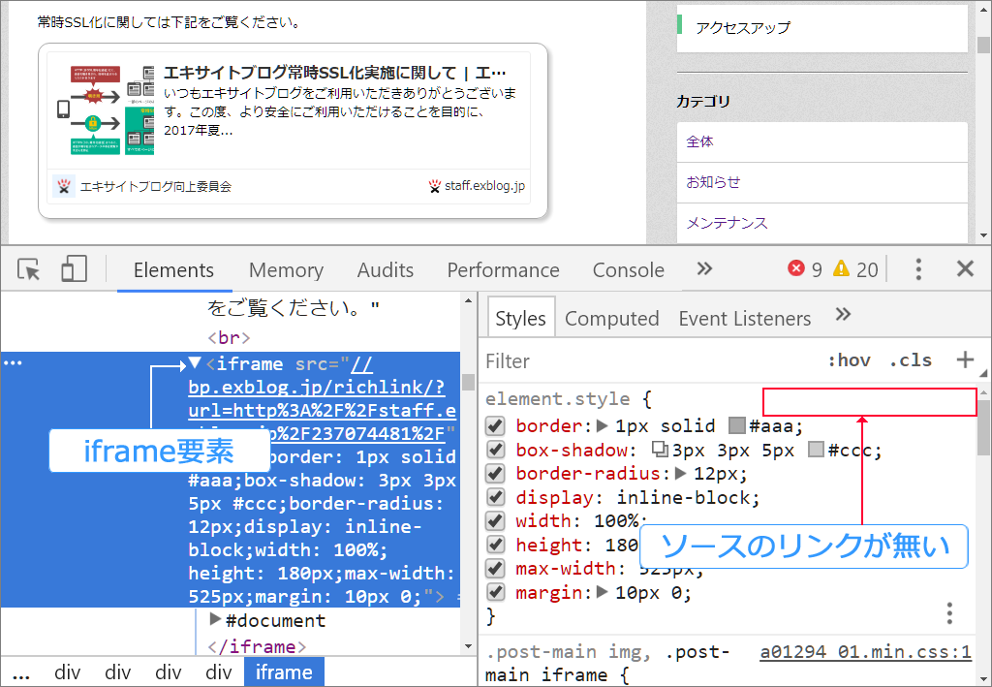The height and width of the screenshot is (687, 992).
Task: Uncheck the border property checkbox
Action: tap(495, 425)
